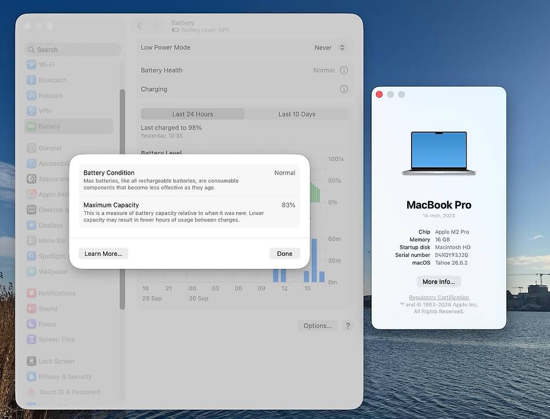Switch to Last 10 Days tab

(x=297, y=114)
